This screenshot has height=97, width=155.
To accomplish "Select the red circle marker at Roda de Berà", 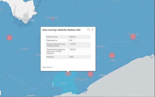I will point(133,37).
